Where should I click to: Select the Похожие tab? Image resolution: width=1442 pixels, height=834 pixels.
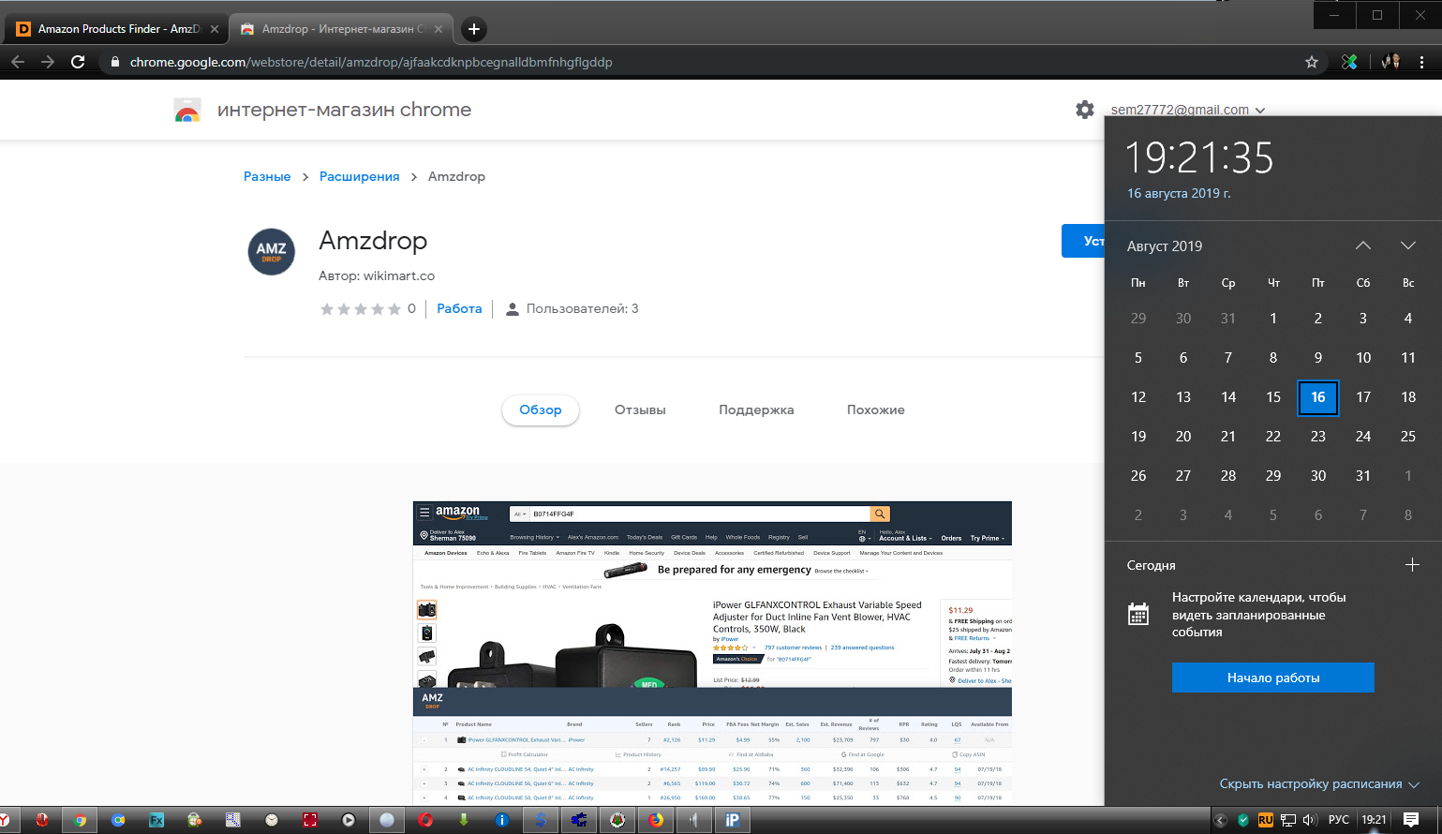tap(876, 410)
